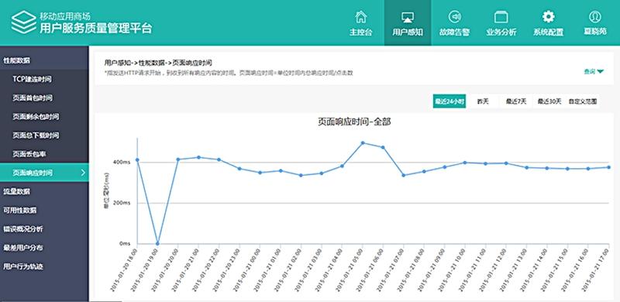
Task: Click 故障告警 nav label
Action: (x=454, y=33)
